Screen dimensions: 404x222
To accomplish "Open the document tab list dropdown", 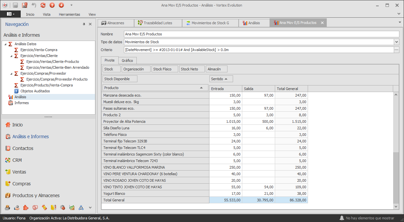I will coord(400,22).
